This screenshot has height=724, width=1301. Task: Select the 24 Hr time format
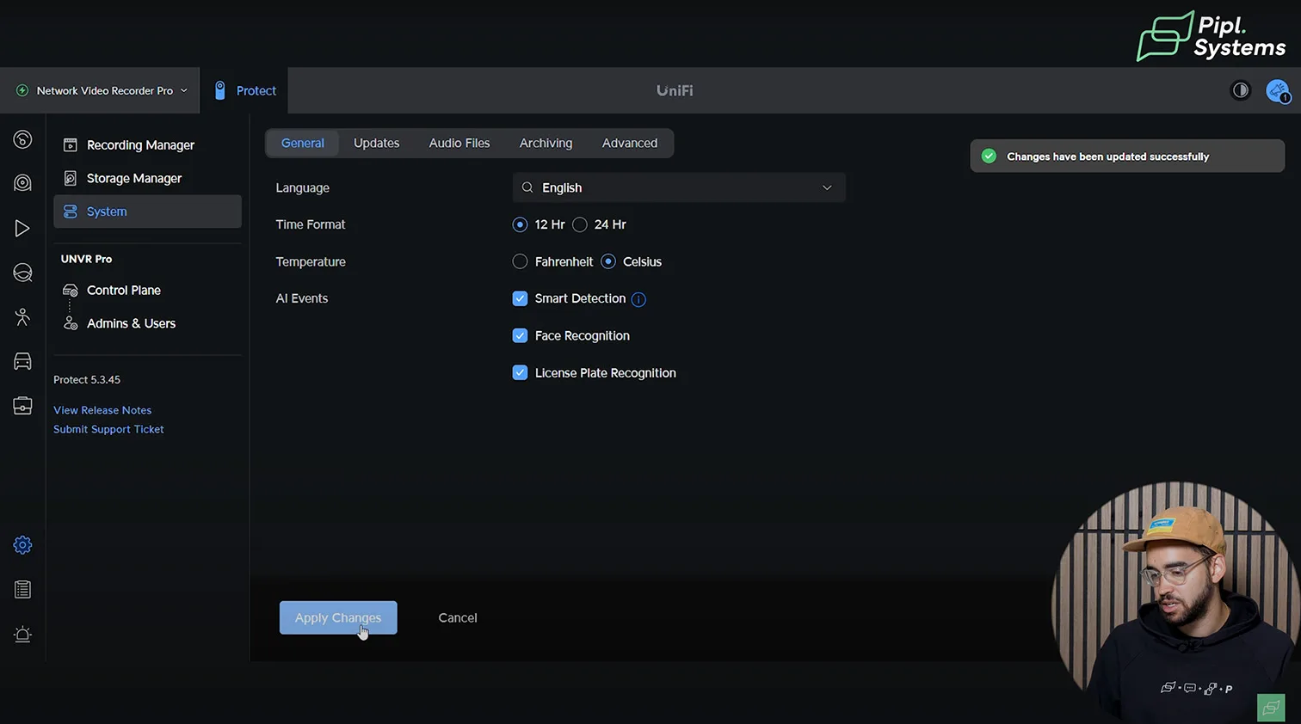pos(580,224)
